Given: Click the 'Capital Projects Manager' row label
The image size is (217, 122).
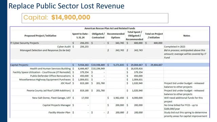Looking at the screenshot, I should click(57, 105).
